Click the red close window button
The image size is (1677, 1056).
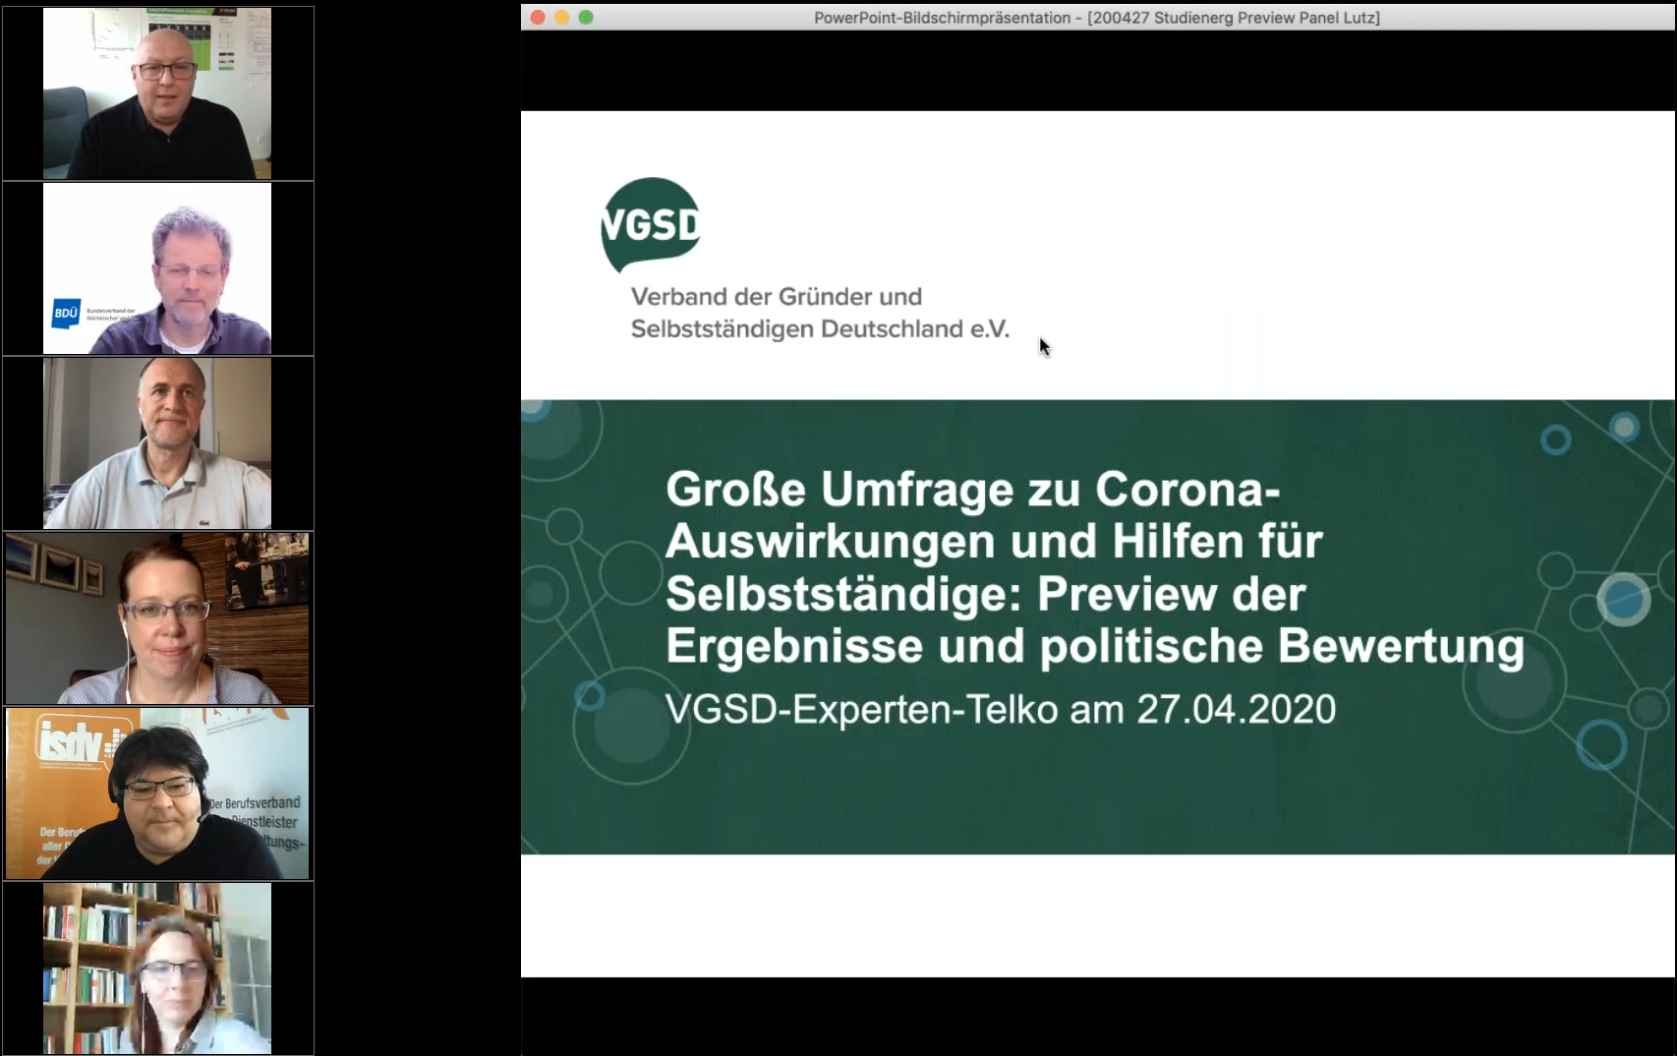538,17
